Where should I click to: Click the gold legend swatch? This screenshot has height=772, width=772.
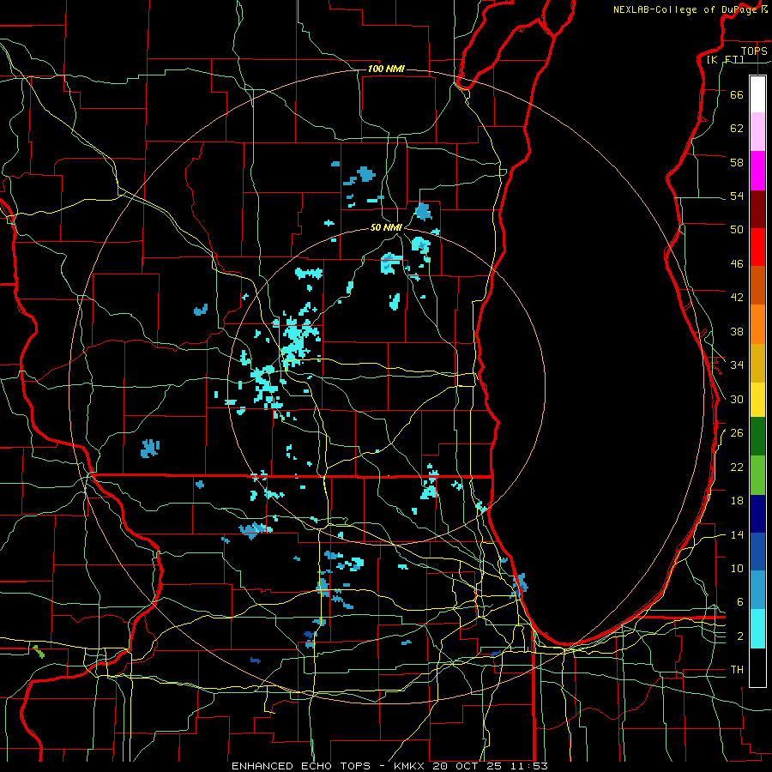(757, 363)
